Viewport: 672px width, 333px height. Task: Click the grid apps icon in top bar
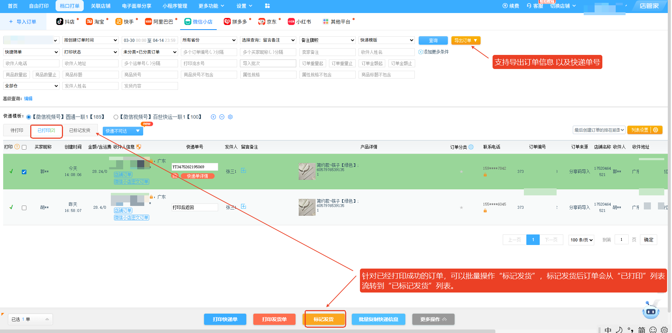coord(267,6)
